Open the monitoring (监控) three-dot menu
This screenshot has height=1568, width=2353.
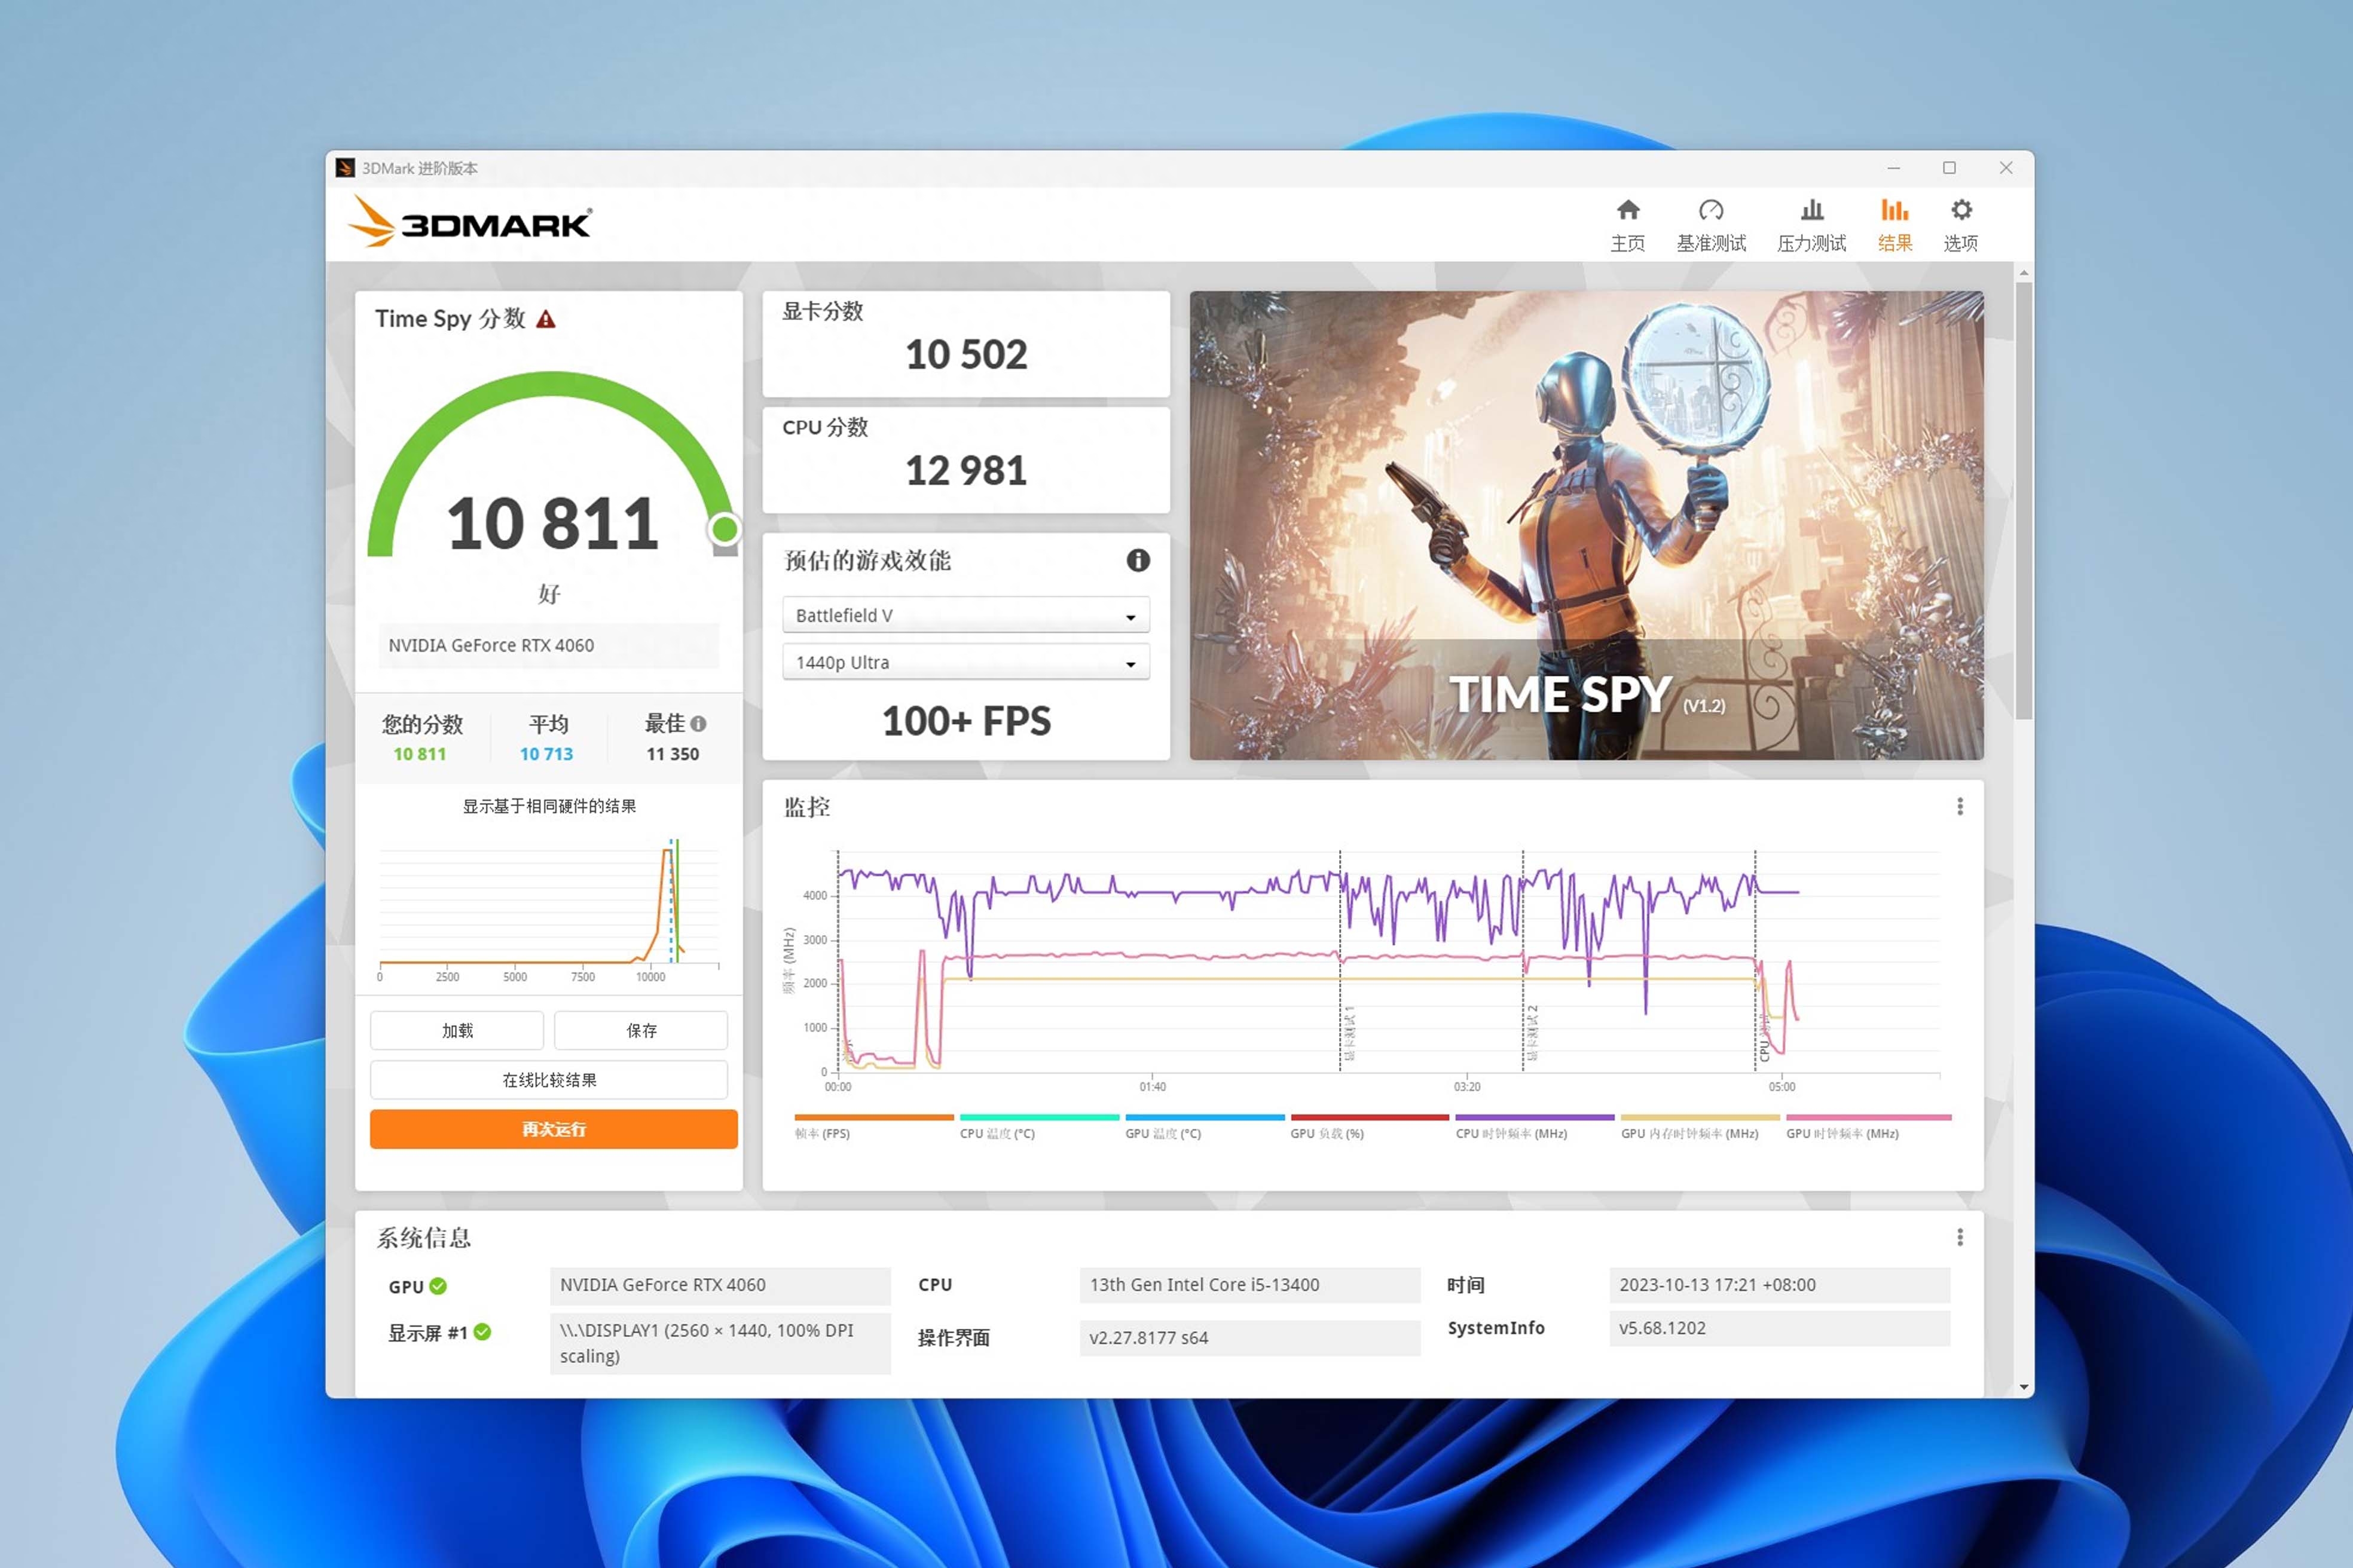pyautogui.click(x=1960, y=806)
